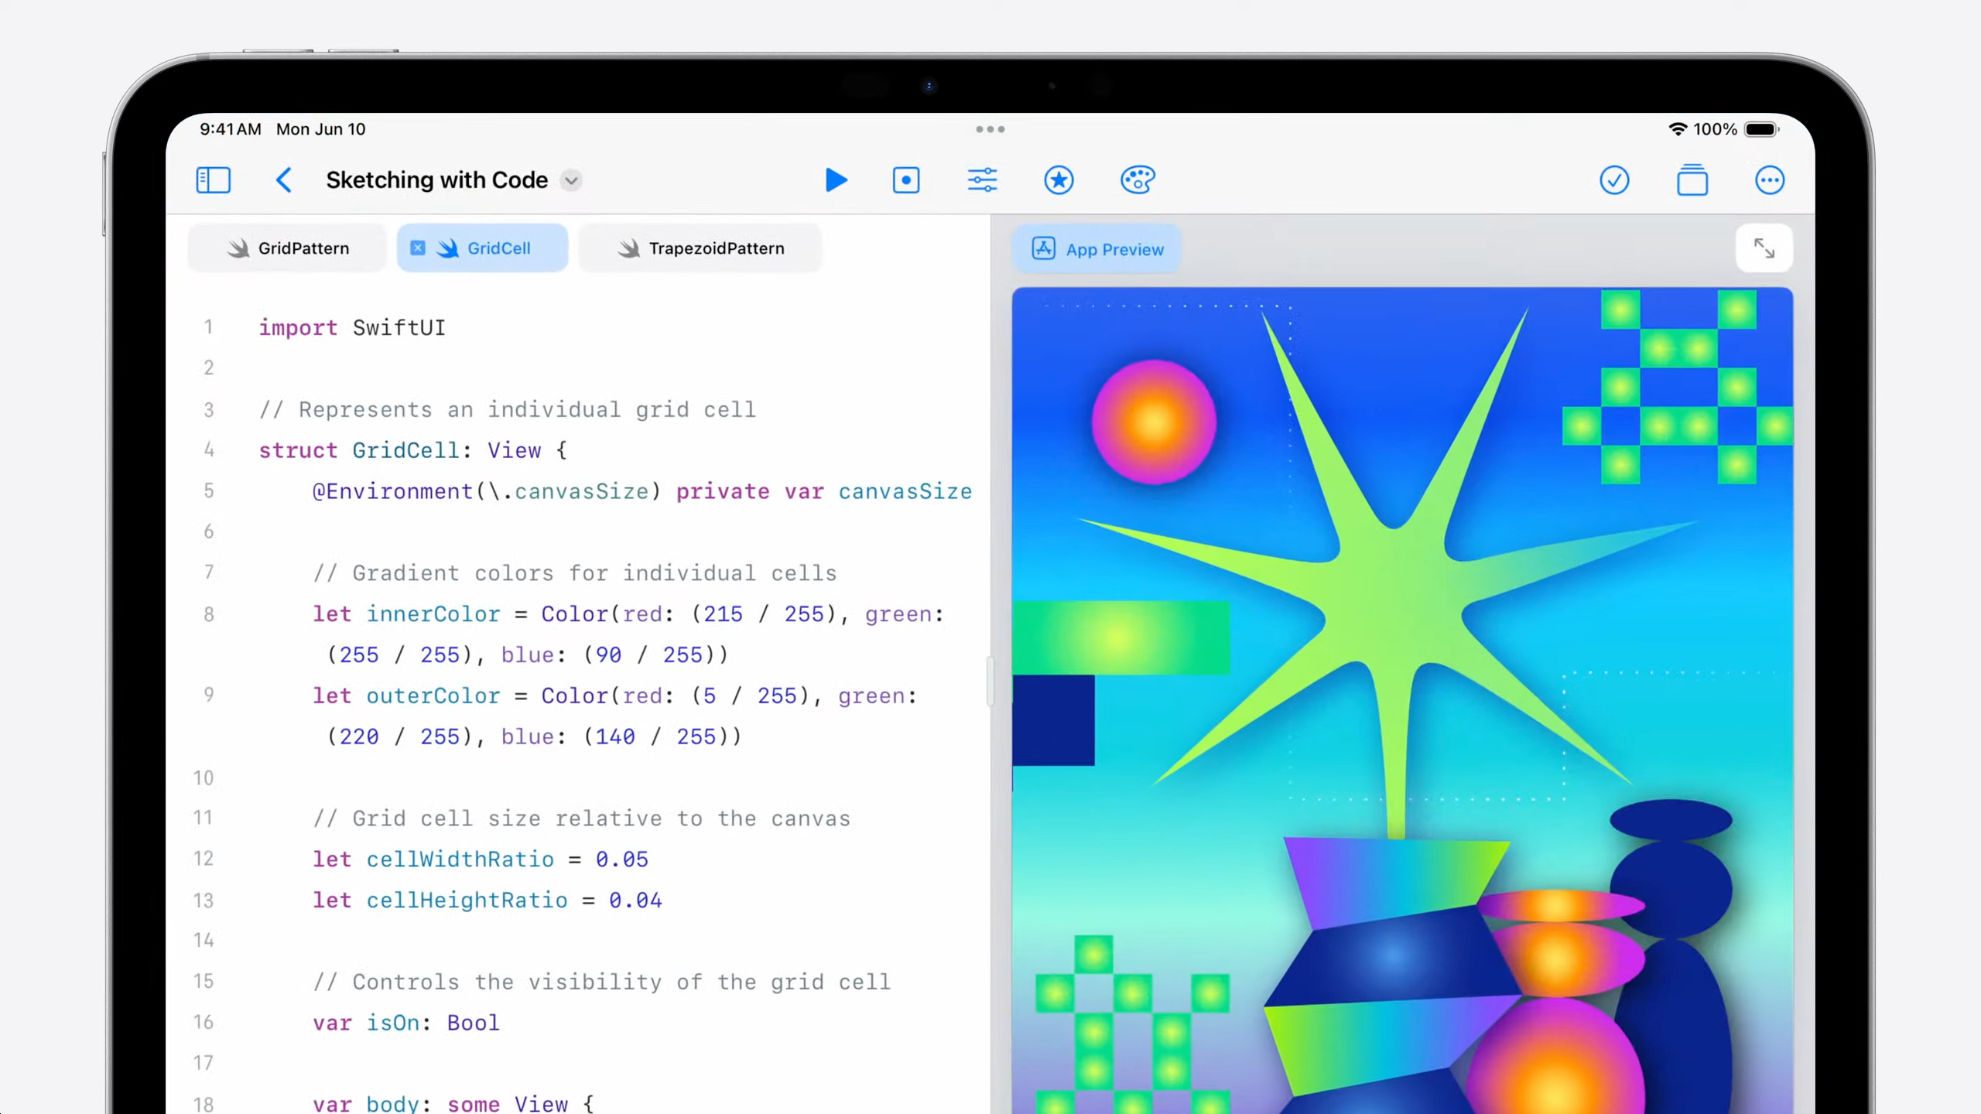Open the sliders settings icon

coord(982,180)
